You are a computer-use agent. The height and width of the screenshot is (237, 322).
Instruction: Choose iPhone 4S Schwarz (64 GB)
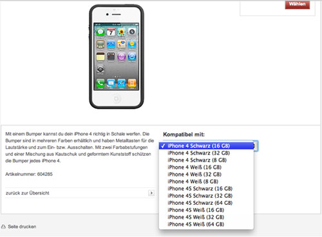point(206,203)
